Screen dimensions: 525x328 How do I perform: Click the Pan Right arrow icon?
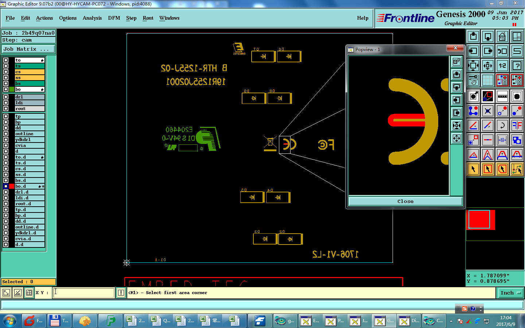488,51
